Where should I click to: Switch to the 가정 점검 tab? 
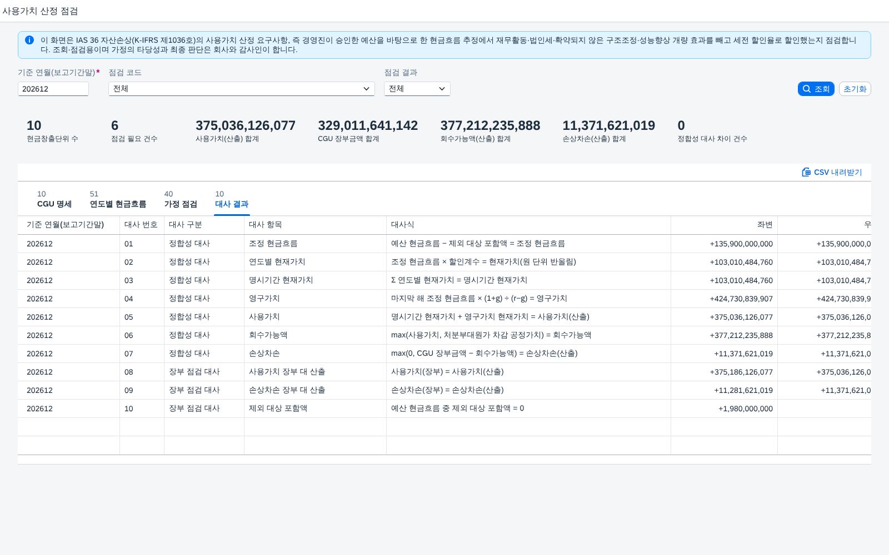(181, 199)
